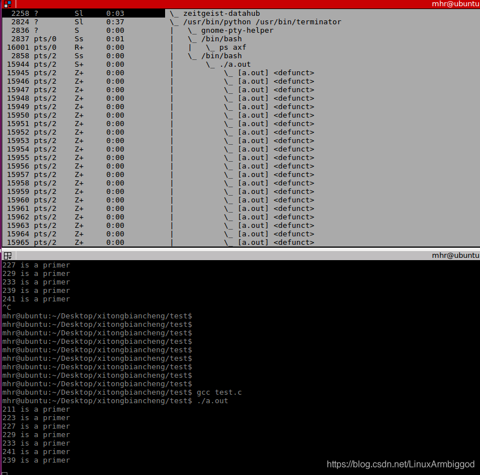Select the /usr/bin/python /usr/bin/terminator line

(x=262, y=22)
